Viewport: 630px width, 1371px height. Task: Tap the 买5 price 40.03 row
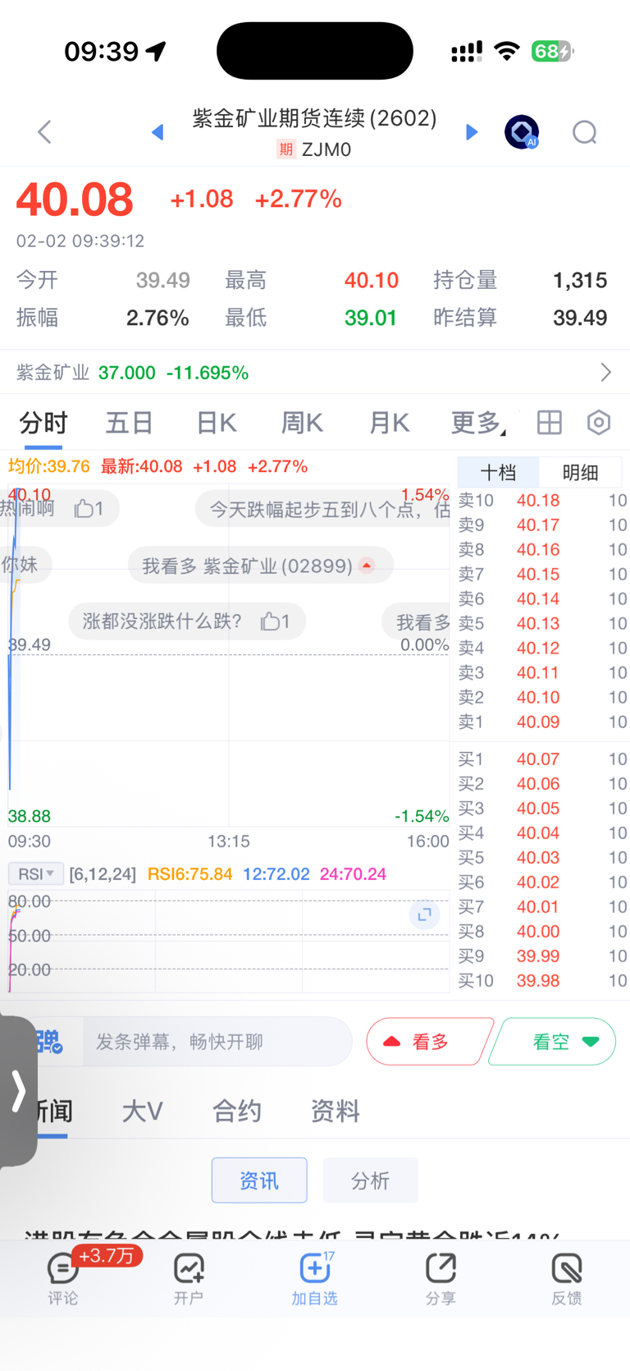pyautogui.click(x=542, y=857)
